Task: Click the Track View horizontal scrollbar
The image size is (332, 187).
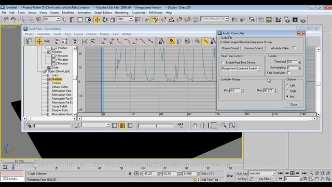Action: (197, 119)
